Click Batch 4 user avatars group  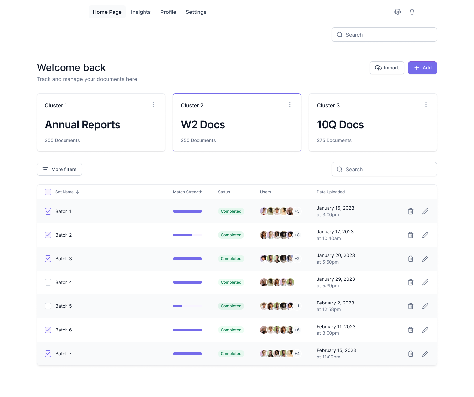[277, 282]
